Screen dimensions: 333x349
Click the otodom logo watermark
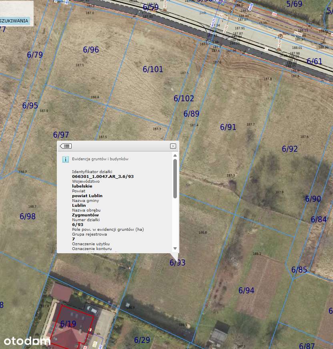click(x=27, y=341)
